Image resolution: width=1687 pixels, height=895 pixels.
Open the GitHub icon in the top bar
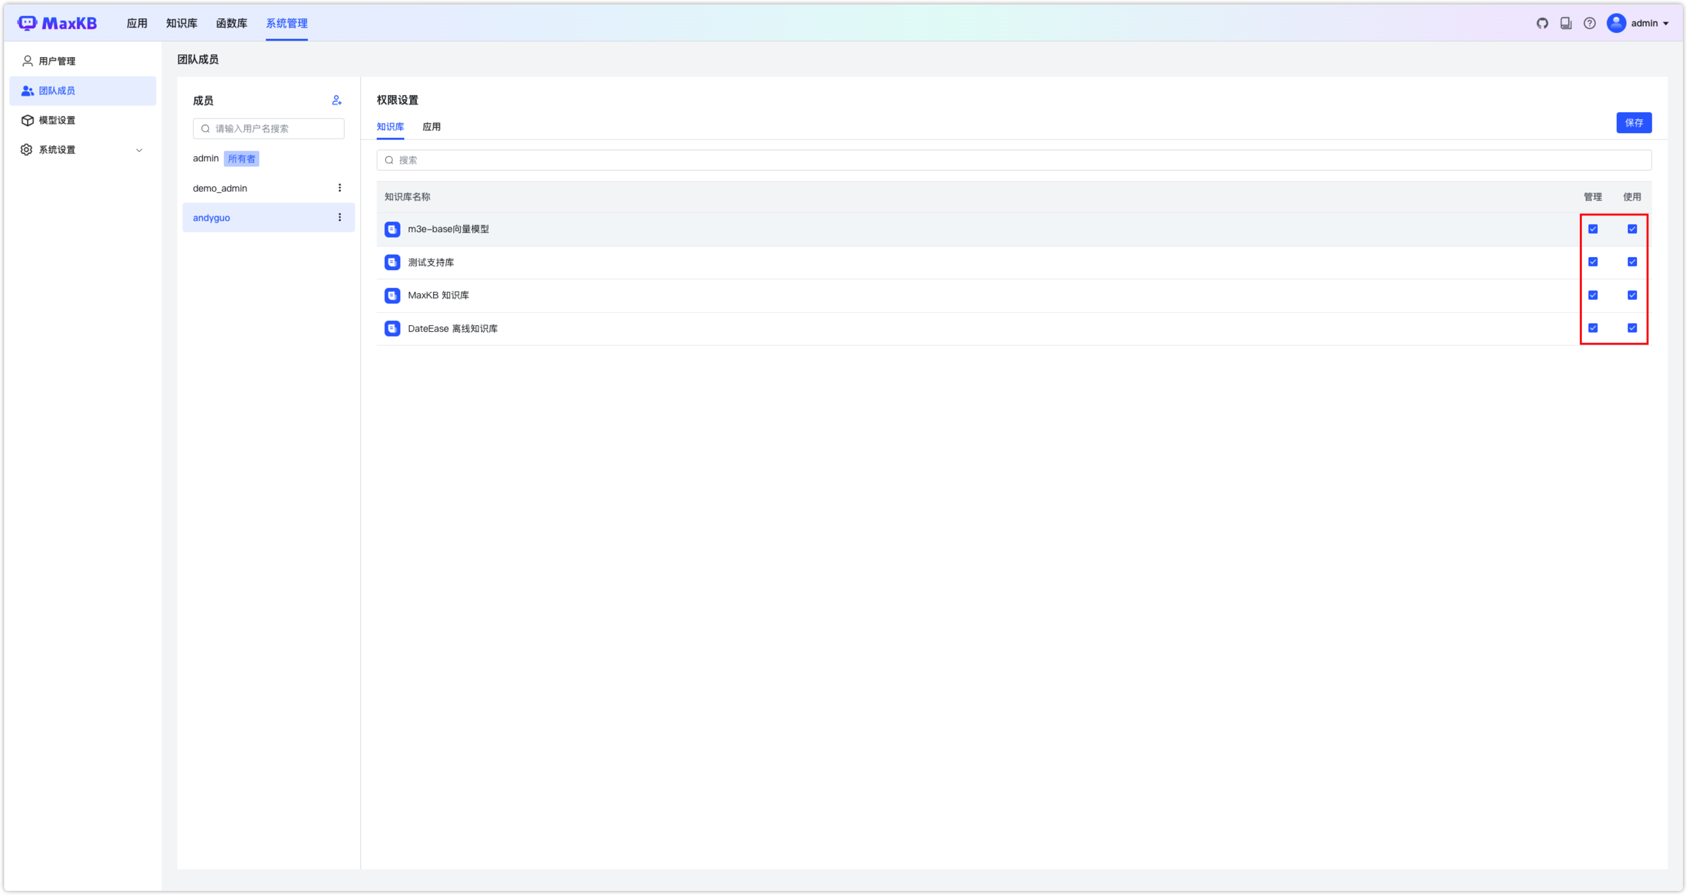pos(1541,22)
